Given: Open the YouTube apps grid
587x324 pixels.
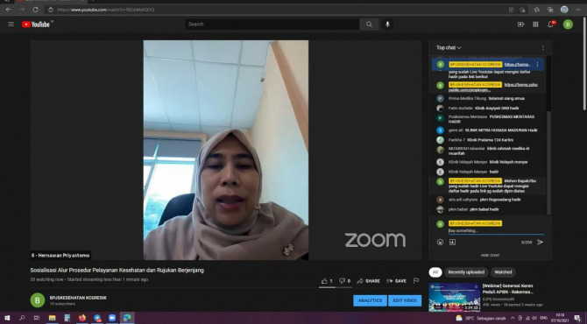Looking at the screenshot, I should pyautogui.click(x=535, y=25).
